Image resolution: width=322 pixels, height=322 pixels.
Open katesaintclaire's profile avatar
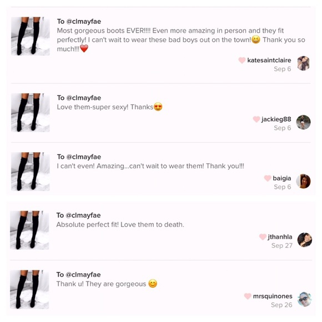[304, 63]
